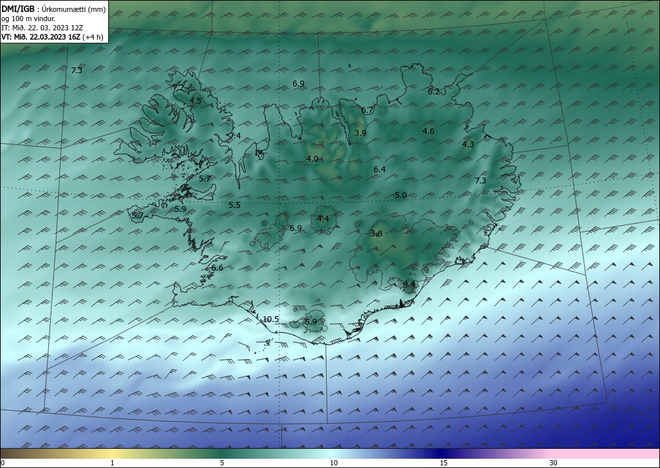Click the title text 'DMI/IGB : Úrkomumætti (mm)'
Viewport: 660px width, 468px height.
pyautogui.click(x=53, y=9)
